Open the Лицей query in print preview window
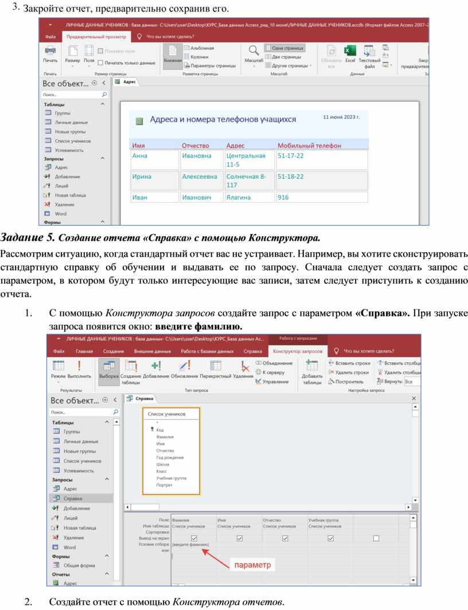Viewport: 468px width, 610px height. 61,186
